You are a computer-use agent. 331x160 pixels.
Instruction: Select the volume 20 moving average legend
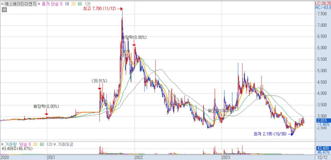pyautogui.click(x=35, y=144)
